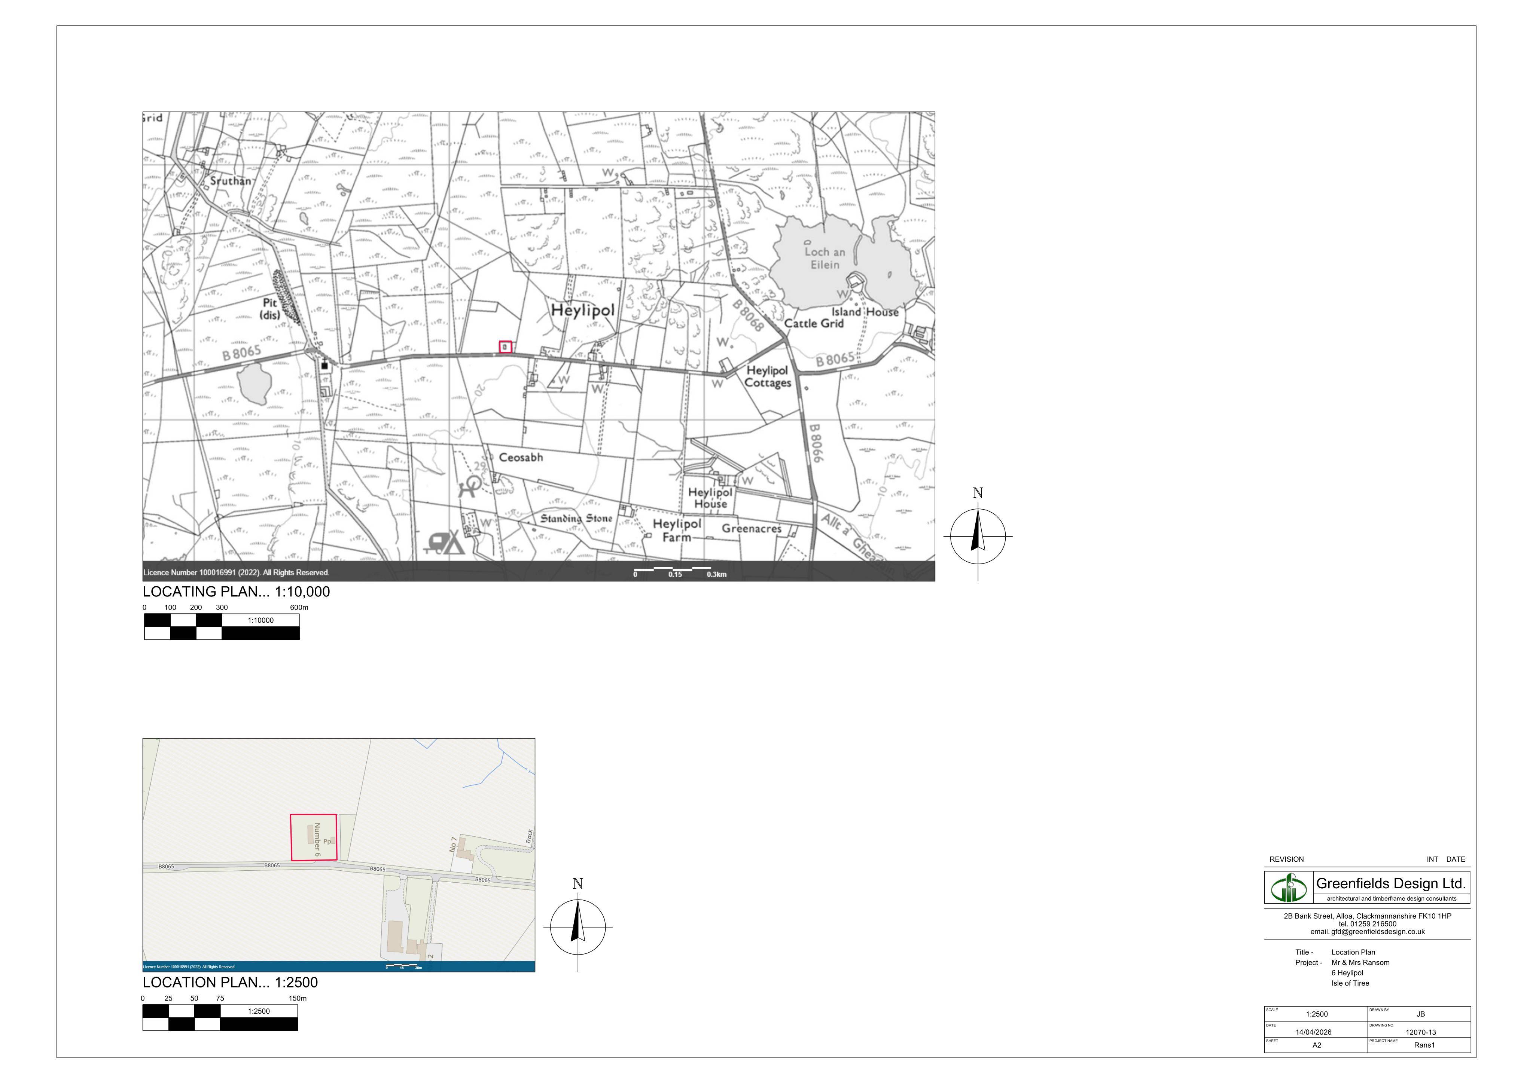
Task: Click the "Cattle Grid" label
Action: point(814,323)
